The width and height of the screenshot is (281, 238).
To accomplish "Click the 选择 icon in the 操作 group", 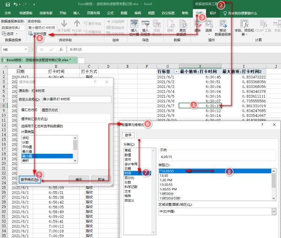I will [209, 24].
